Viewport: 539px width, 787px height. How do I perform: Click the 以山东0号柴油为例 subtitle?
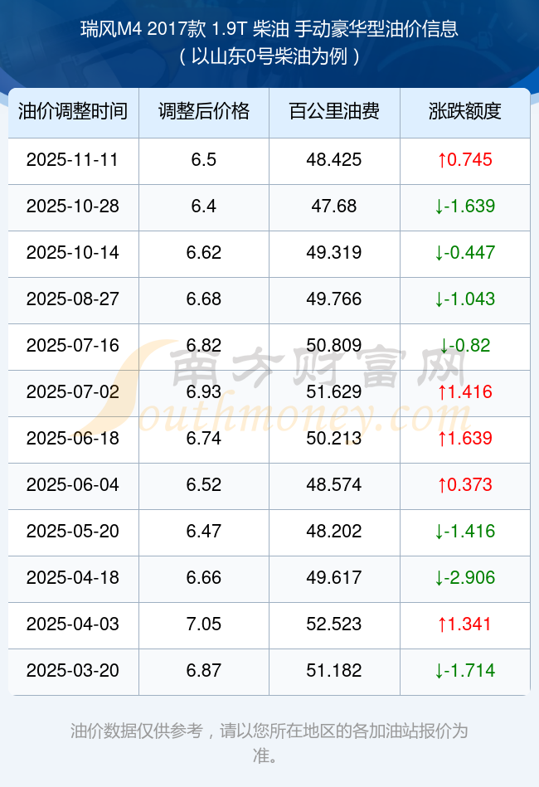click(269, 56)
